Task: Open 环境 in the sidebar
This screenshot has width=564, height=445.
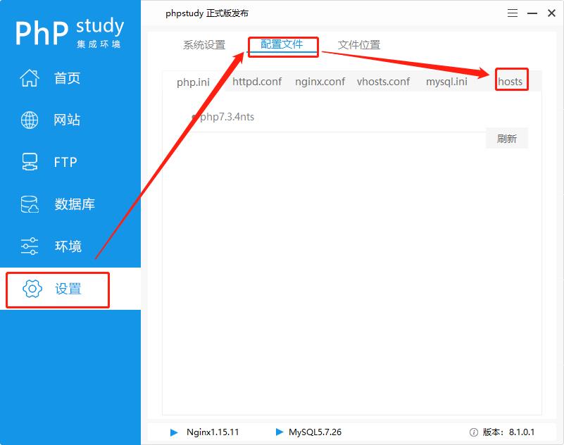Action: pyautogui.click(x=68, y=246)
